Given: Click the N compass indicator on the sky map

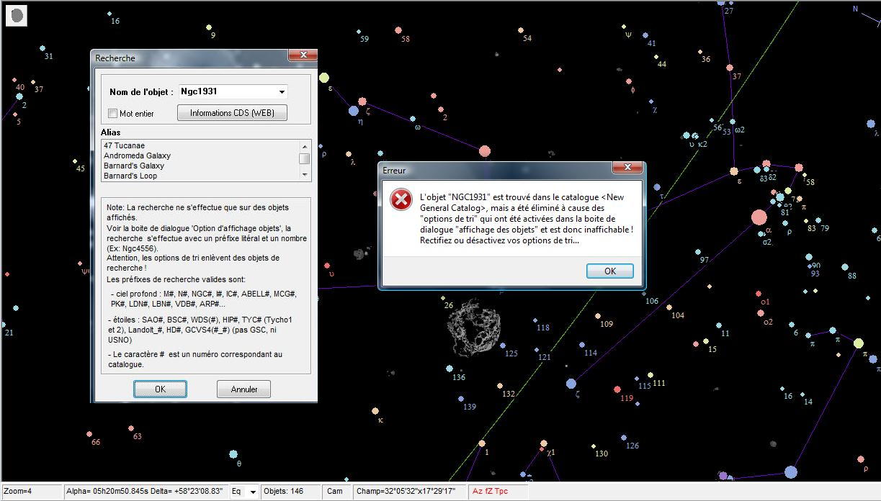Looking at the screenshot, I should point(856,9).
